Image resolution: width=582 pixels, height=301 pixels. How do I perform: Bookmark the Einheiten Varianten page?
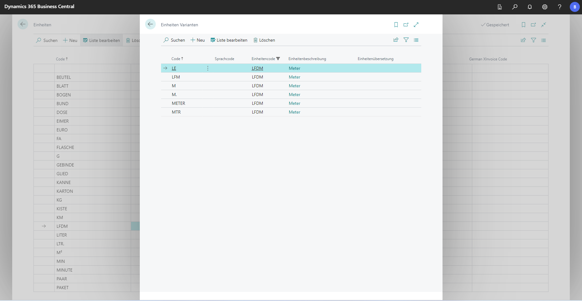(x=396, y=25)
